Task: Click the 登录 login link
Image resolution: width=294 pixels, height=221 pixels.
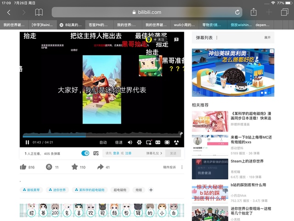Action: pos(116,153)
